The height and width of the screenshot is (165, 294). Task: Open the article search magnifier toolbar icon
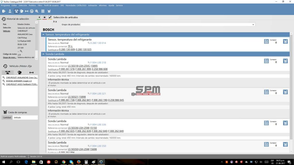(x=37, y=11)
